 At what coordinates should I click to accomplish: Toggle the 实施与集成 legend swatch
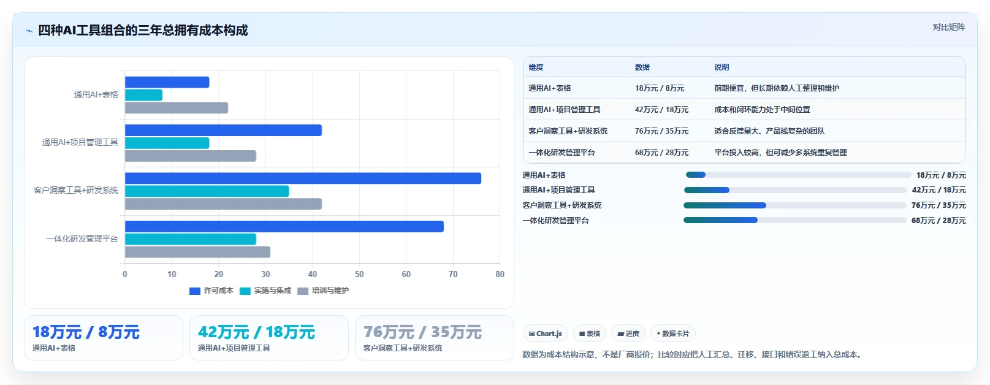pyautogui.click(x=245, y=291)
